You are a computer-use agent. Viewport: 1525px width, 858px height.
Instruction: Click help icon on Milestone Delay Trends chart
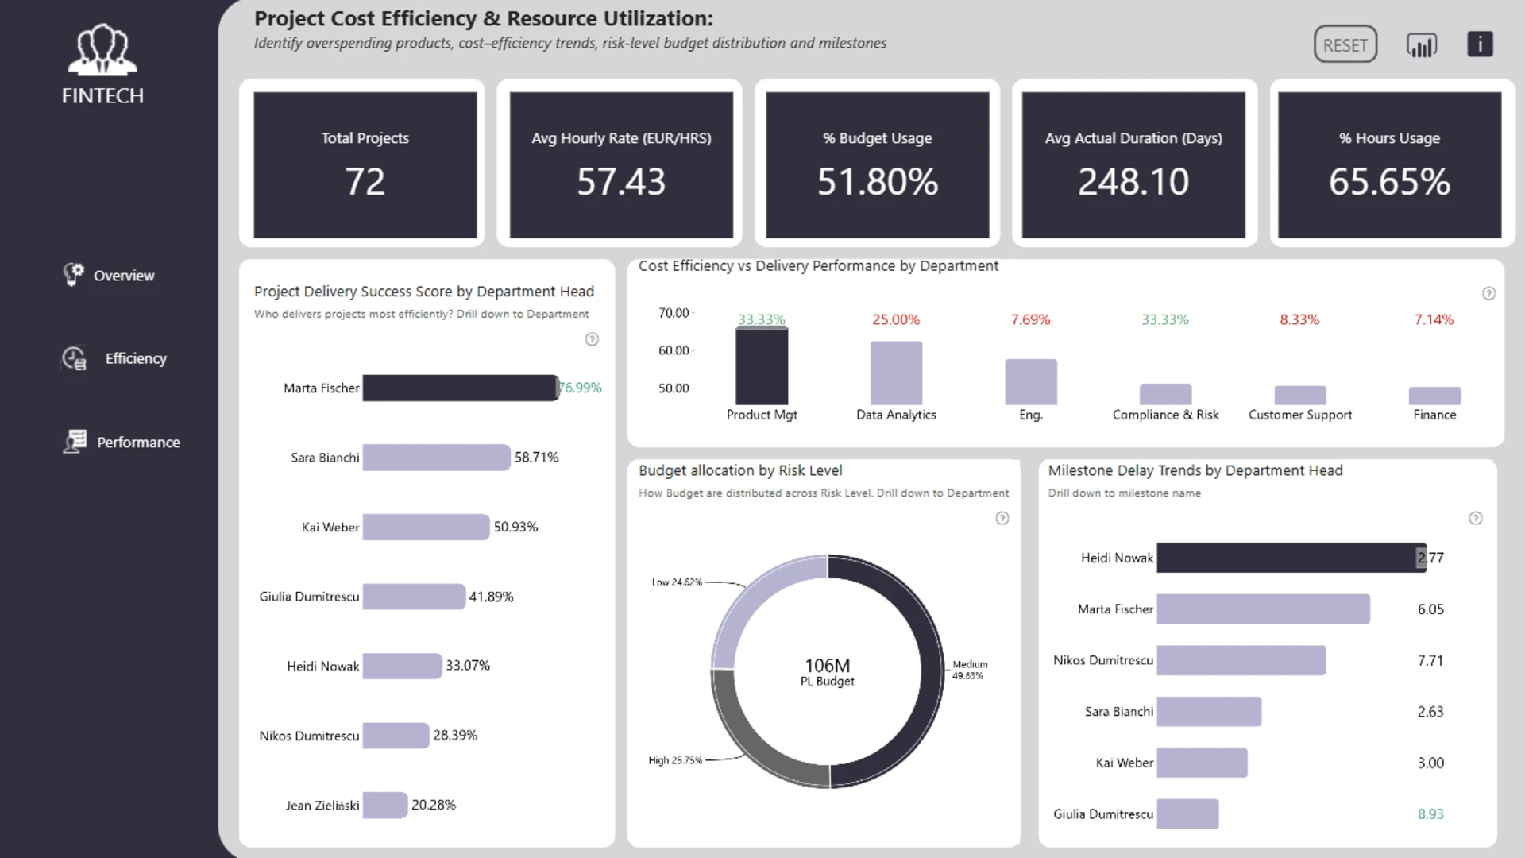tap(1475, 518)
